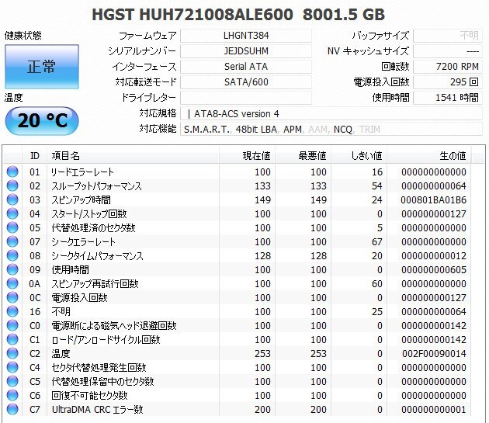The height and width of the screenshot is (423, 489).
Task: Click the ID column header
Action: tap(35, 155)
